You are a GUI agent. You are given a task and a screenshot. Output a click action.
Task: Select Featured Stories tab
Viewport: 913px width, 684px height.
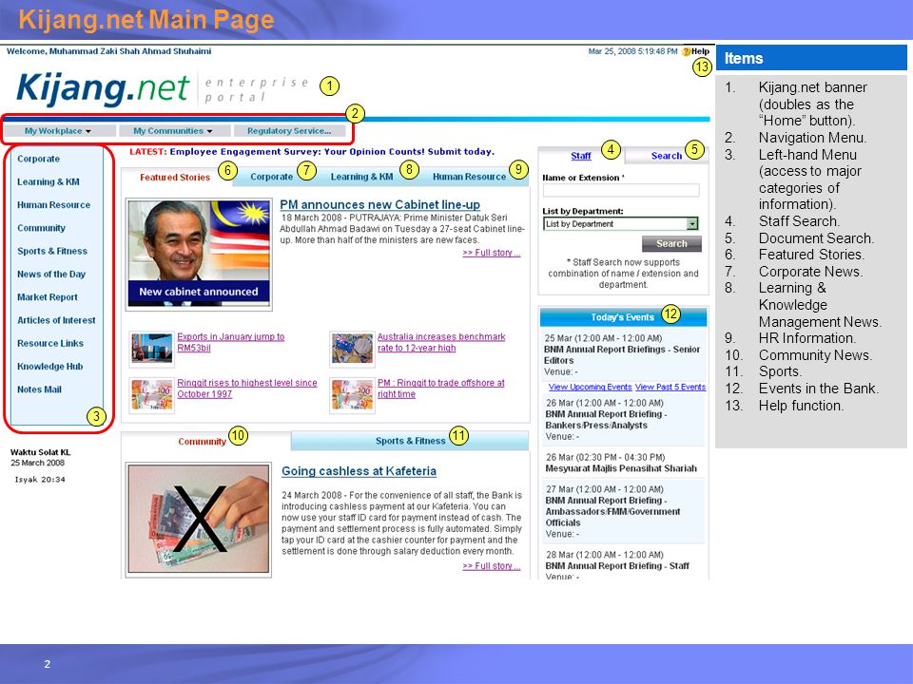(x=175, y=178)
